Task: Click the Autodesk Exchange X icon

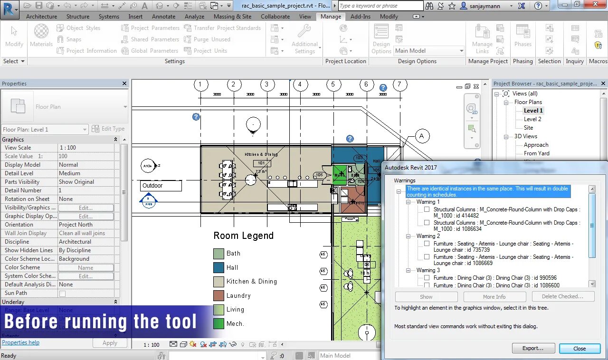Action: point(522,6)
